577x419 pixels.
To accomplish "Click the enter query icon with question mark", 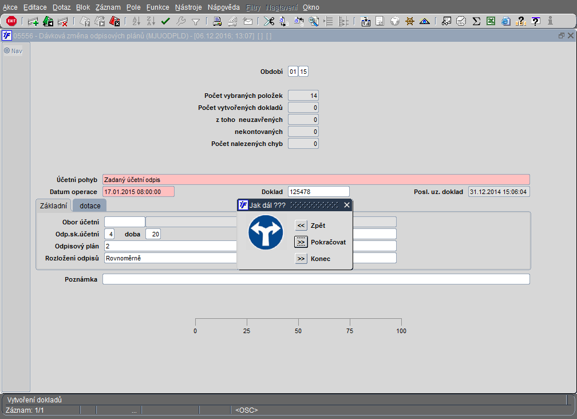I will click(x=85, y=21).
